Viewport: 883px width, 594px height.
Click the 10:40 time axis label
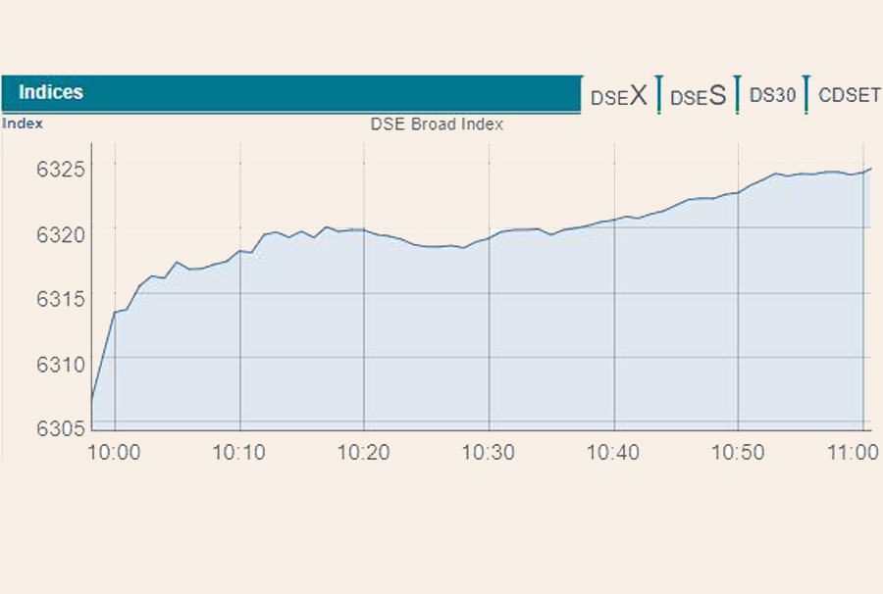614,452
